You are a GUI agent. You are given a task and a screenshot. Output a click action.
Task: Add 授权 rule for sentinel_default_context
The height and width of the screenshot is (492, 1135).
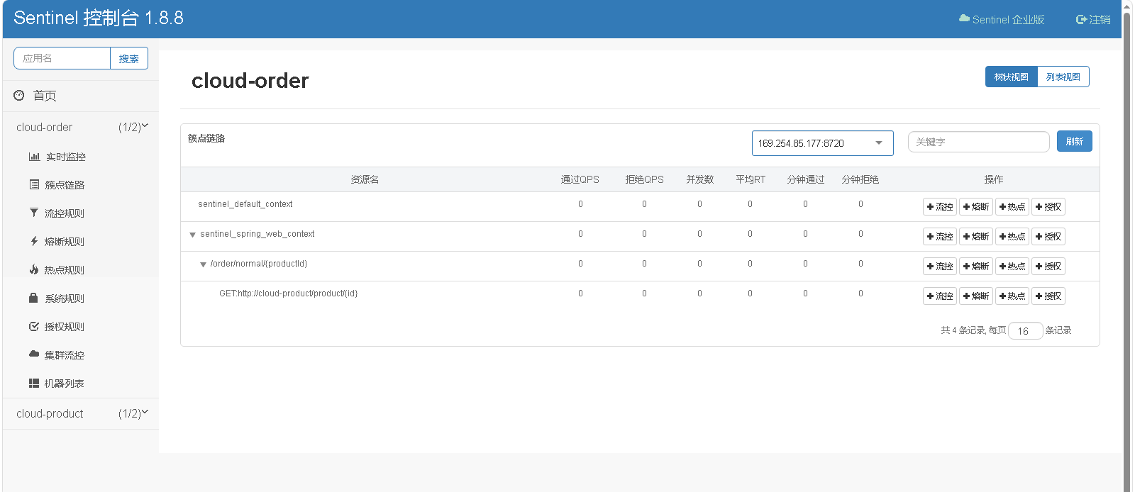[x=1048, y=206]
